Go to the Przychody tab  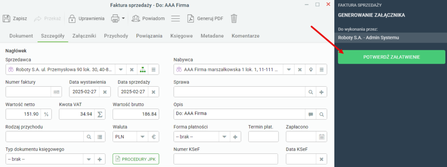[116, 36]
